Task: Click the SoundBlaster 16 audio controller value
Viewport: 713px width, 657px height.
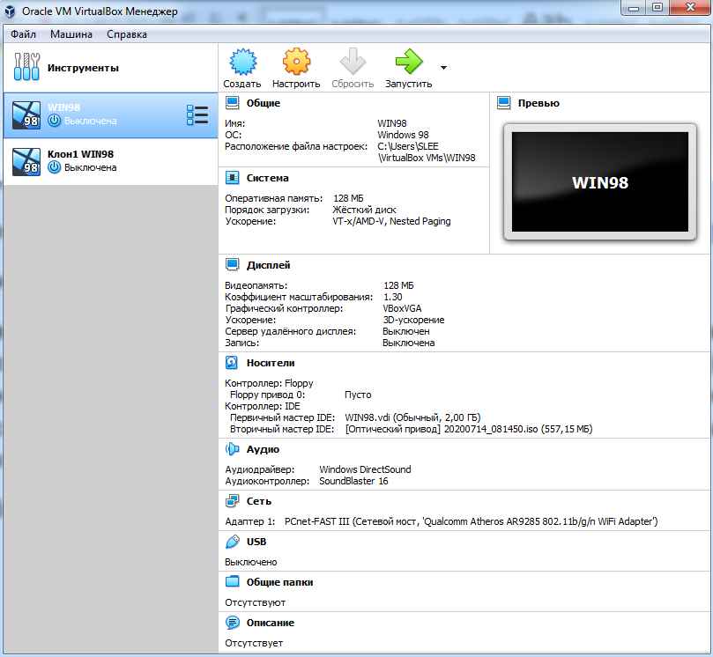Action: tap(353, 481)
